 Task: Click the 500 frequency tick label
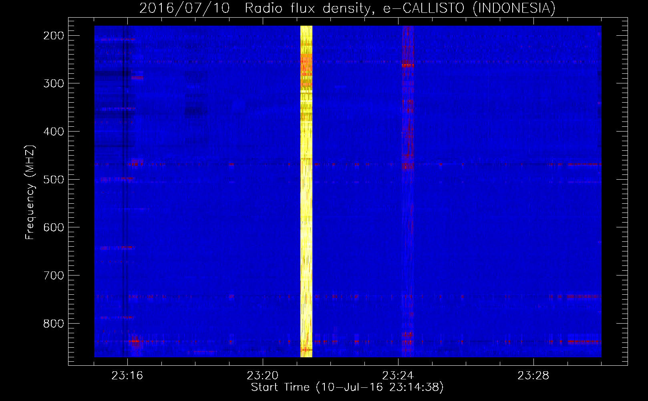[x=54, y=179]
